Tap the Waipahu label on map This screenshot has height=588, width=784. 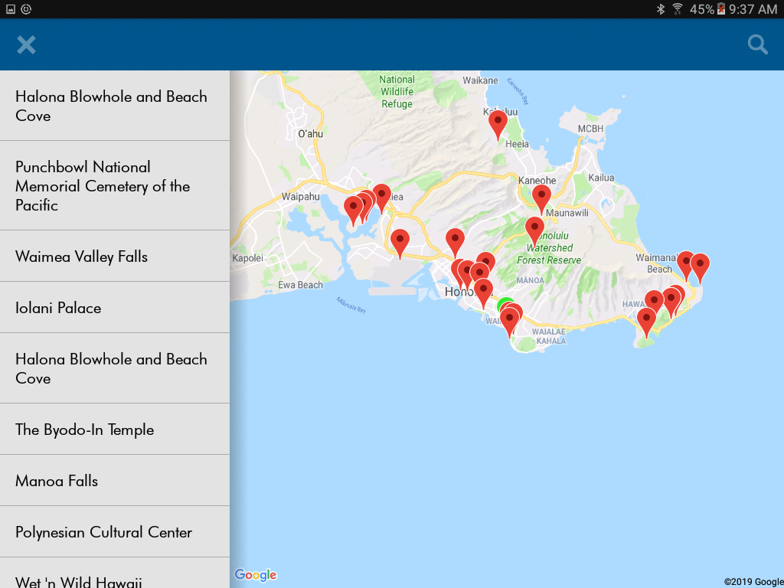[300, 197]
